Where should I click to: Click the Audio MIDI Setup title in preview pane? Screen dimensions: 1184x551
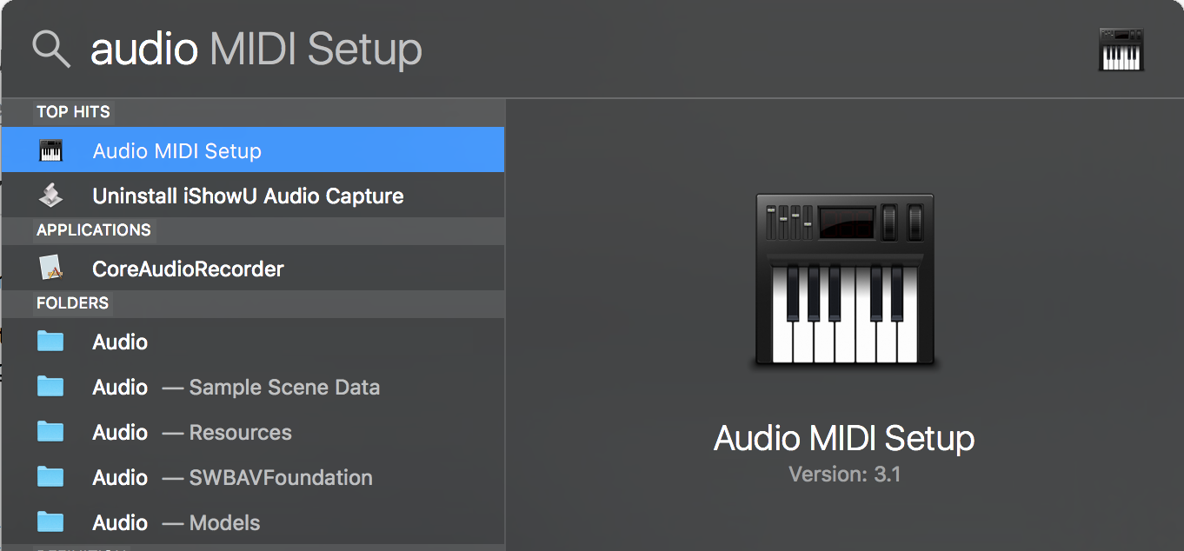[x=843, y=438]
